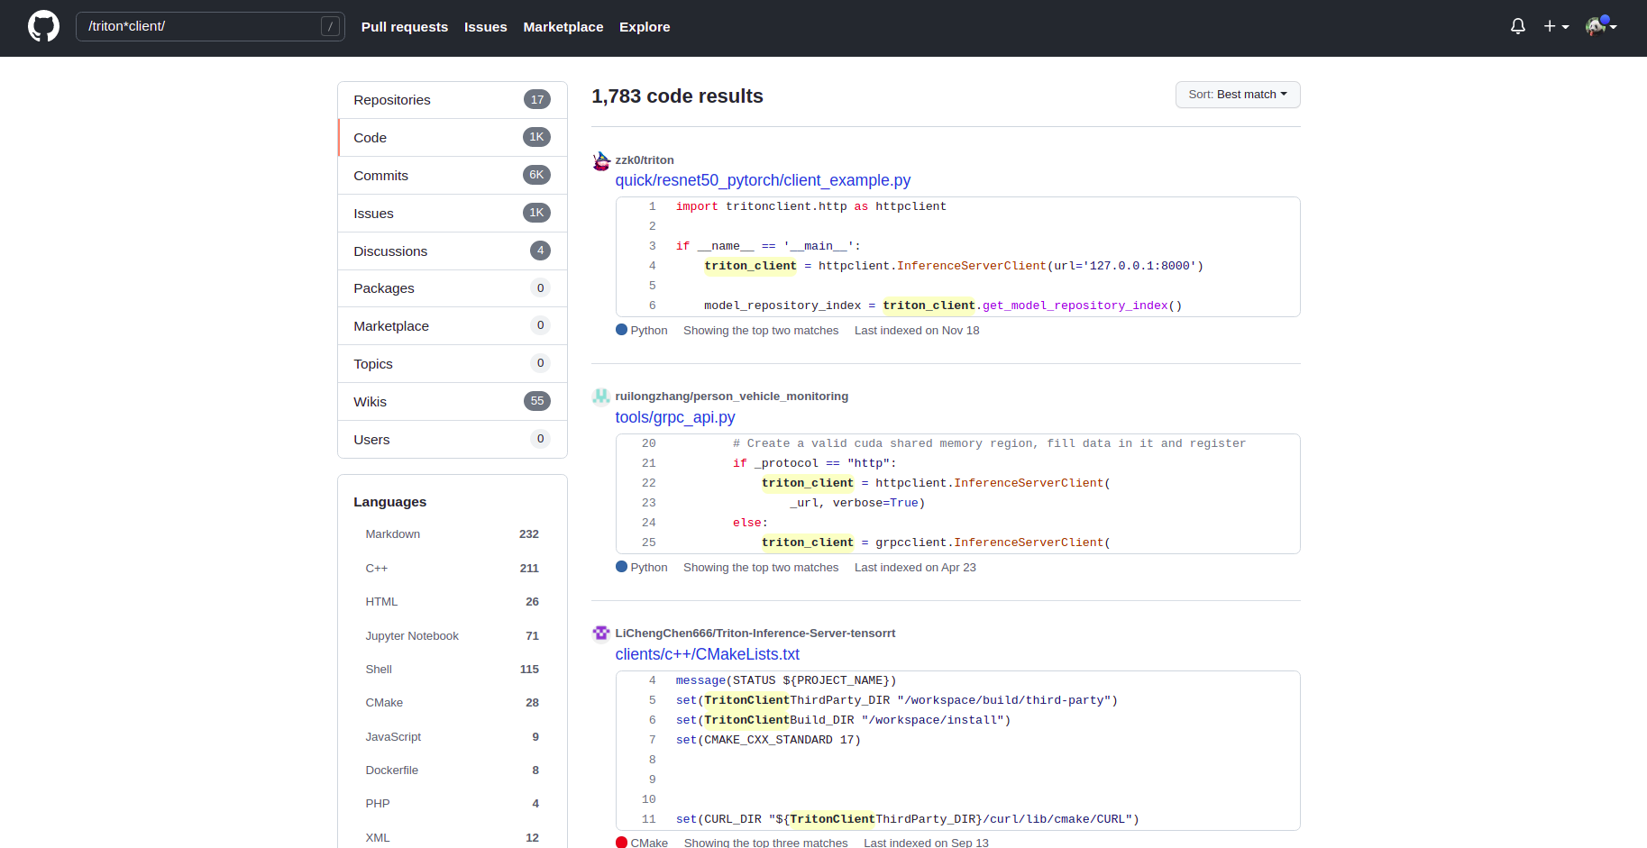Show Issues results in sidebar

[453, 214]
